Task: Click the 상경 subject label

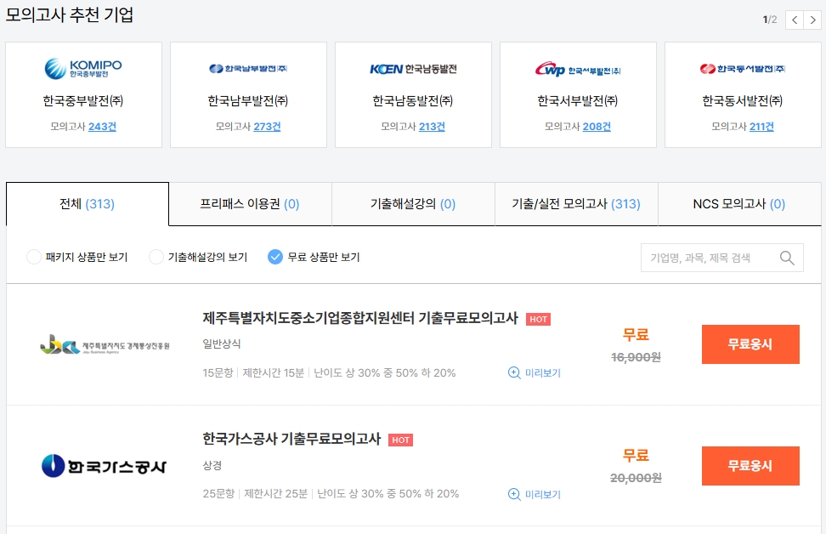Action: coord(212,465)
